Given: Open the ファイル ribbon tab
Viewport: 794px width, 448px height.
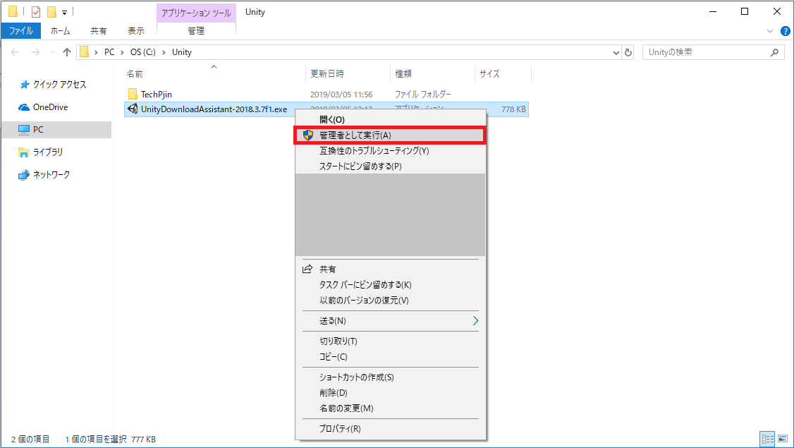Looking at the screenshot, I should tap(20, 31).
